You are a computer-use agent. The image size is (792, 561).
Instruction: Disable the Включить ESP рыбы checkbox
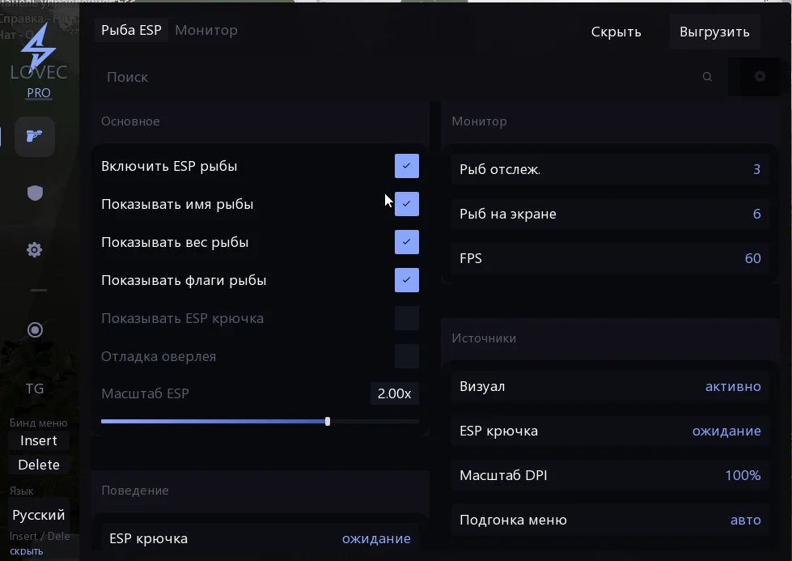(406, 166)
